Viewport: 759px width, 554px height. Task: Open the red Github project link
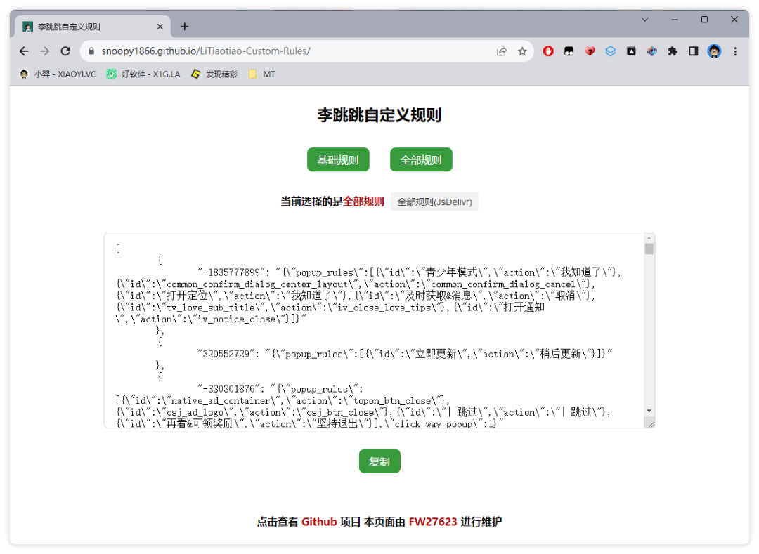click(319, 522)
